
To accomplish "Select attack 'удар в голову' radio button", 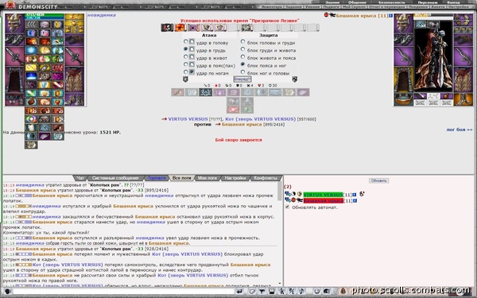I will pyautogui.click(x=185, y=41).
